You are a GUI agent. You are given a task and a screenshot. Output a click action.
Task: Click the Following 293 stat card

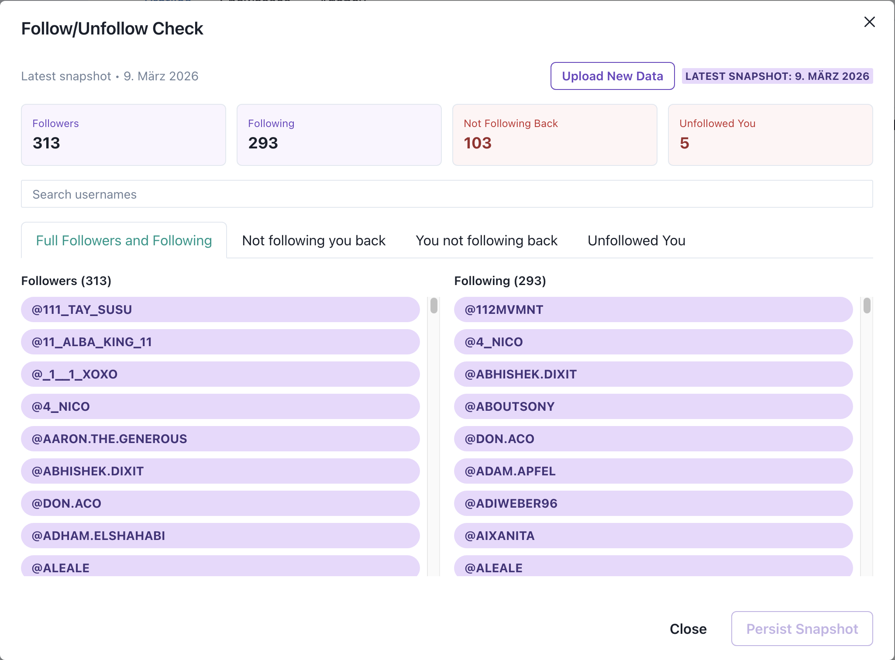point(339,135)
